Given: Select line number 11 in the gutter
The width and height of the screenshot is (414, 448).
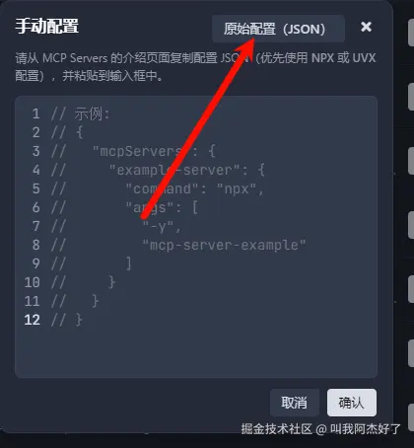Looking at the screenshot, I should [x=33, y=301].
